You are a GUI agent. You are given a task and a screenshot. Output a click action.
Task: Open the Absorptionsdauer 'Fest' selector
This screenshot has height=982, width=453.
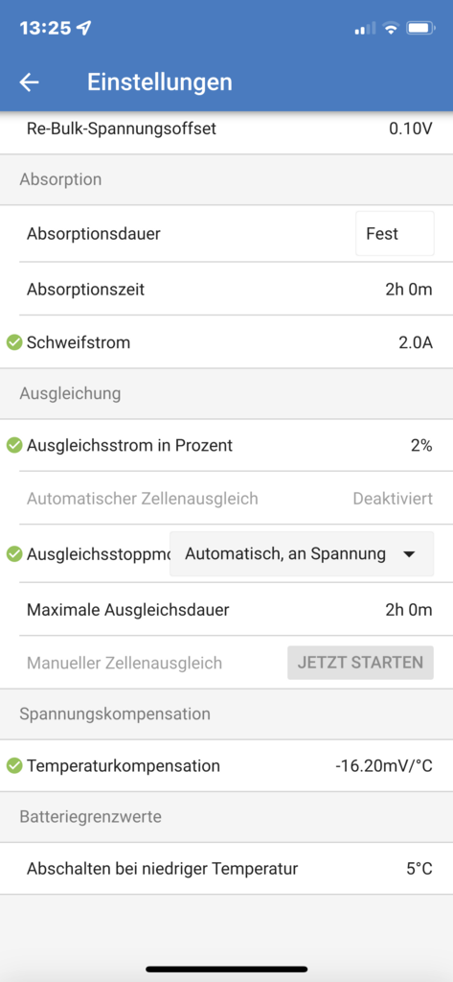click(x=395, y=234)
